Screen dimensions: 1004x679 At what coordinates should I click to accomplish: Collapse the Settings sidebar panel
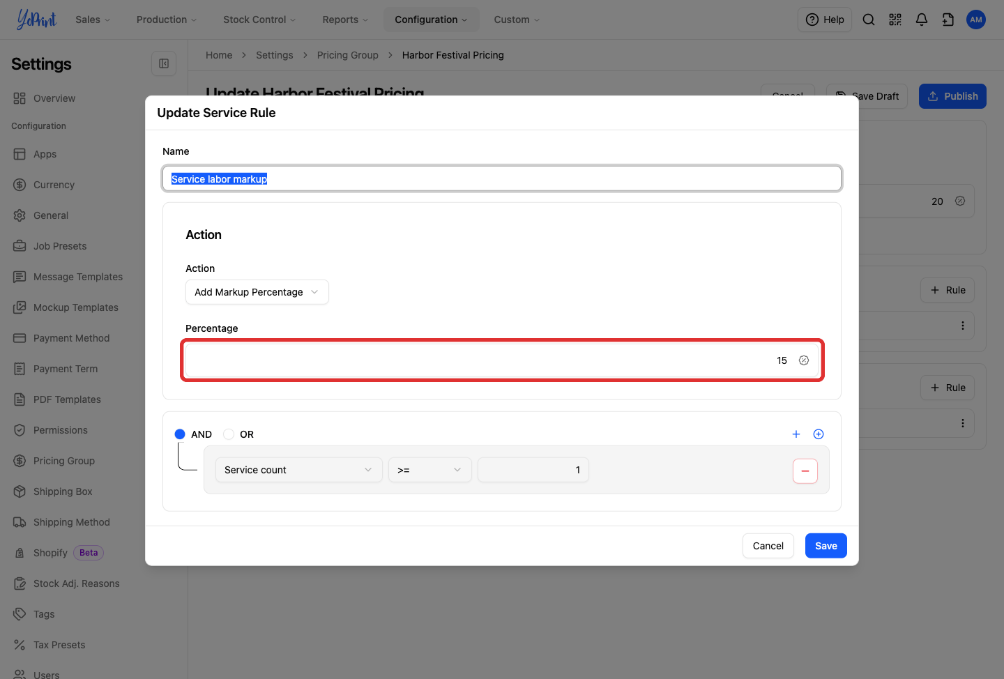[164, 63]
